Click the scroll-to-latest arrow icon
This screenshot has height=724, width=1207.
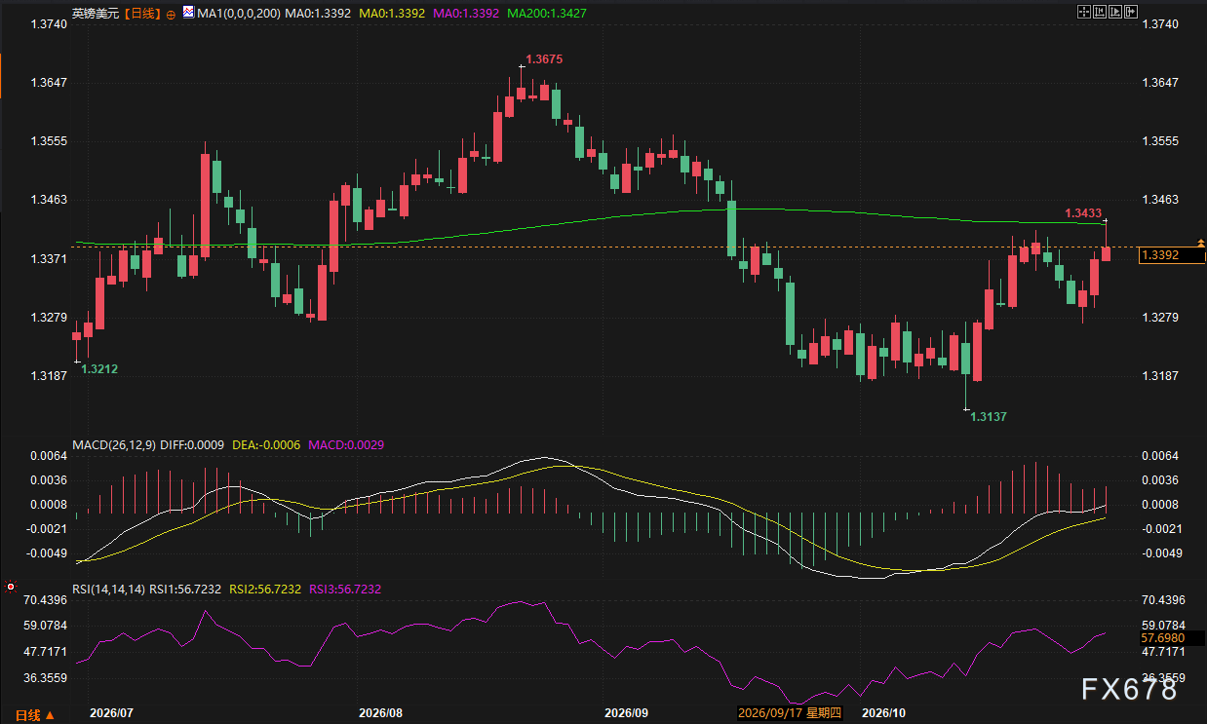pos(1130,12)
